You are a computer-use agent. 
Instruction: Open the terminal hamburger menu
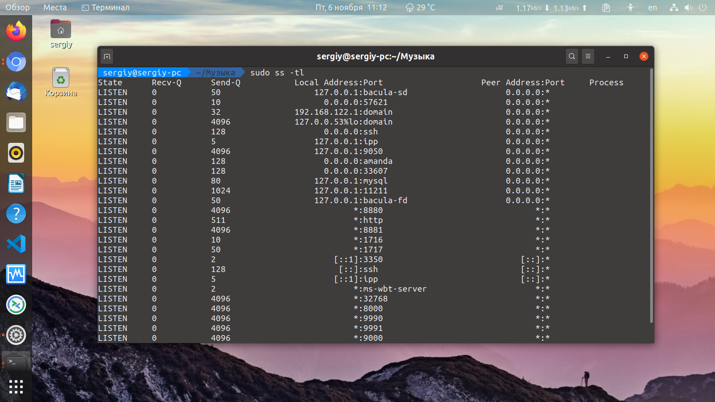[588, 56]
